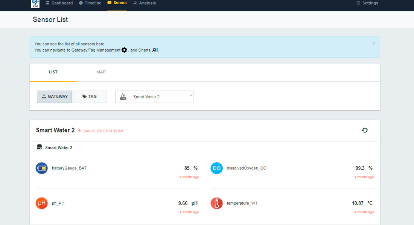Click the gear icon in the info banner
The image size is (414, 225).
tap(124, 50)
